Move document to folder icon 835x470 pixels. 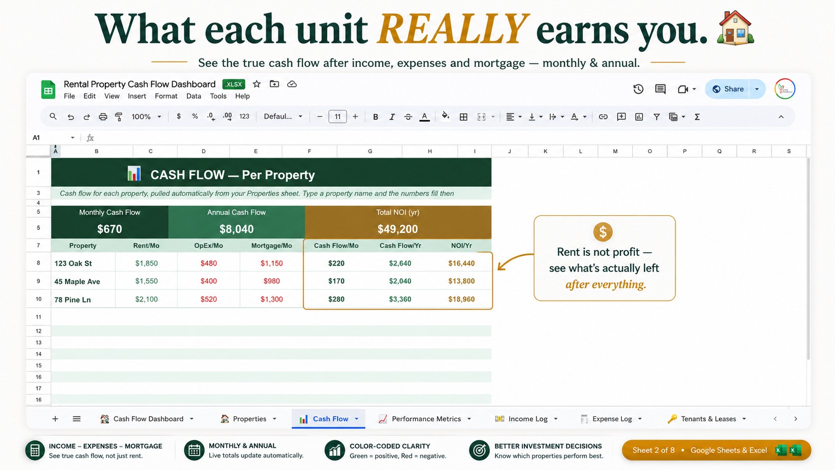[x=274, y=84]
